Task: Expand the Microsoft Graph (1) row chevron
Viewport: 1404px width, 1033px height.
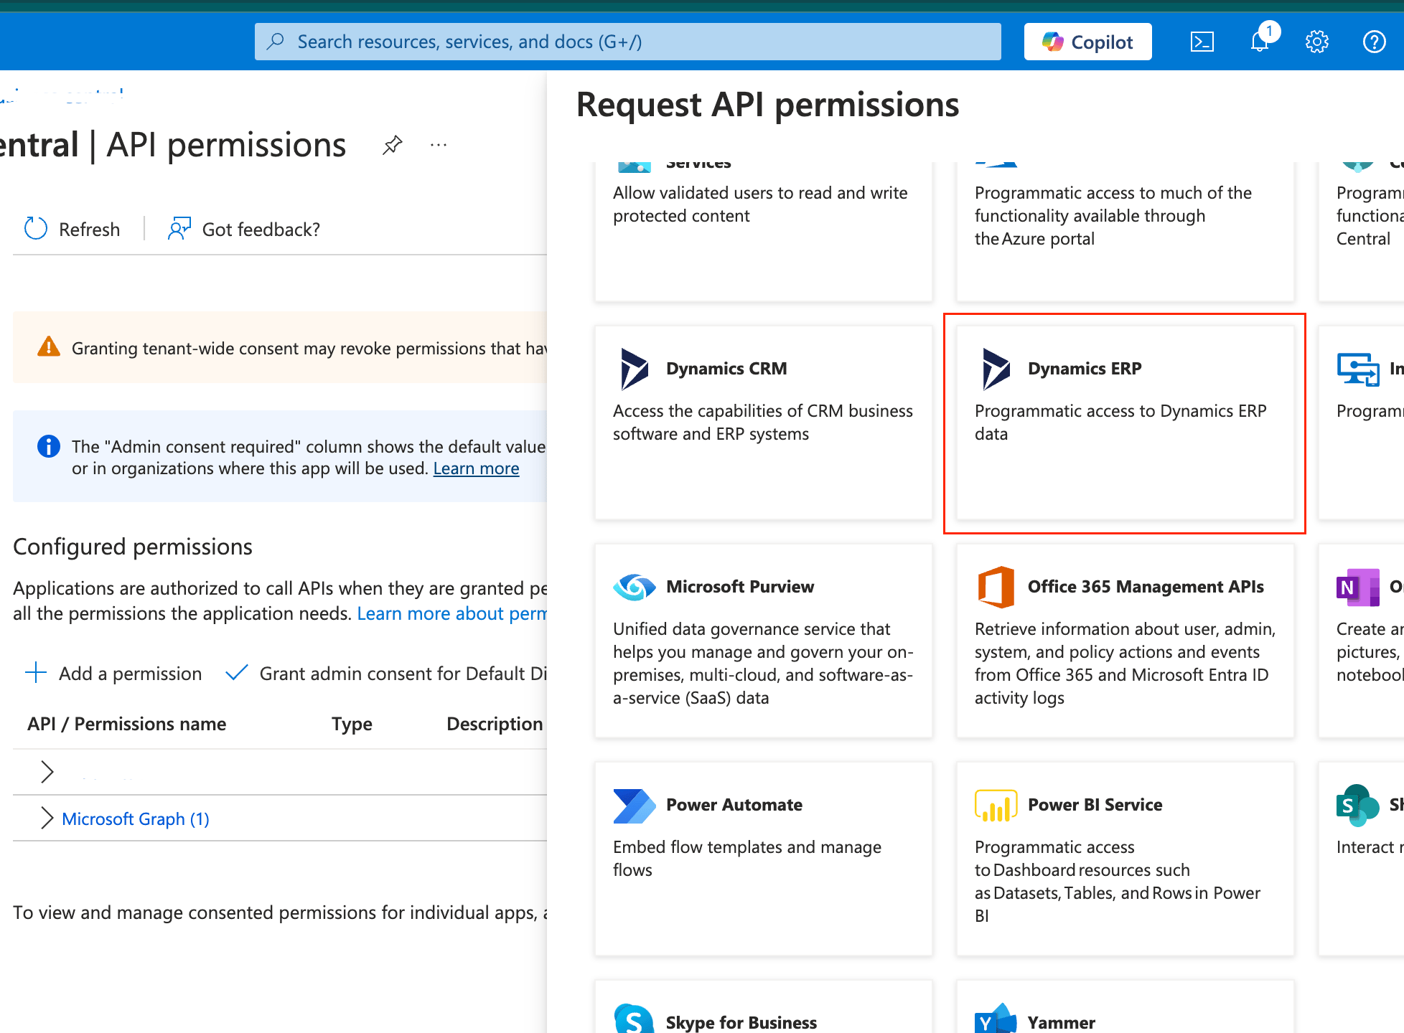Action: (x=47, y=818)
